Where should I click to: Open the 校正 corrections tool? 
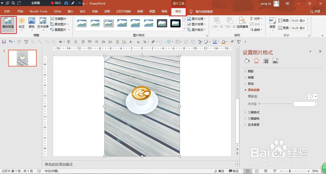(22, 22)
